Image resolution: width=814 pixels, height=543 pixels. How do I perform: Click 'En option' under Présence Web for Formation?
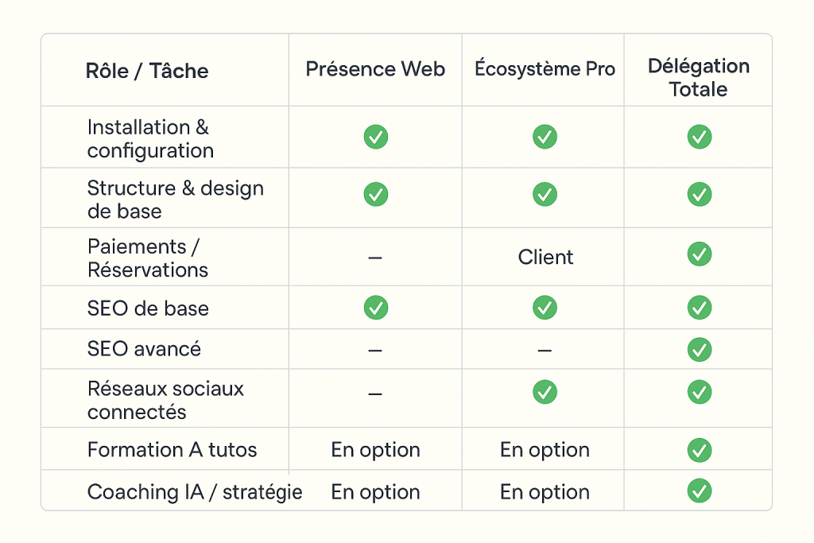[375, 450]
